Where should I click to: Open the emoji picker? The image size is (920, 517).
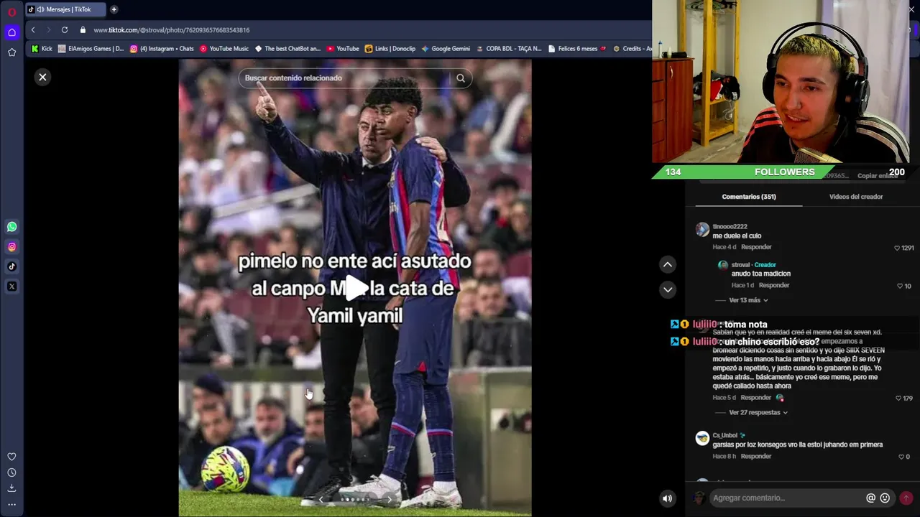coord(885,498)
